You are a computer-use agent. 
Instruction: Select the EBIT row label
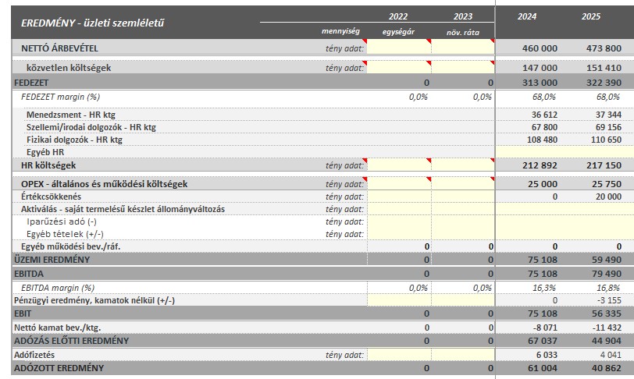coord(23,313)
